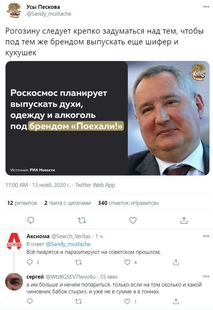Reply to Аксиома's comment
The width and height of the screenshot is (213, 310).
coord(30,262)
